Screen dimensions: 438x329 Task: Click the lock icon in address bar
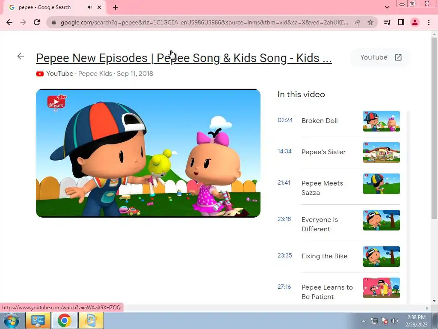pos(54,22)
